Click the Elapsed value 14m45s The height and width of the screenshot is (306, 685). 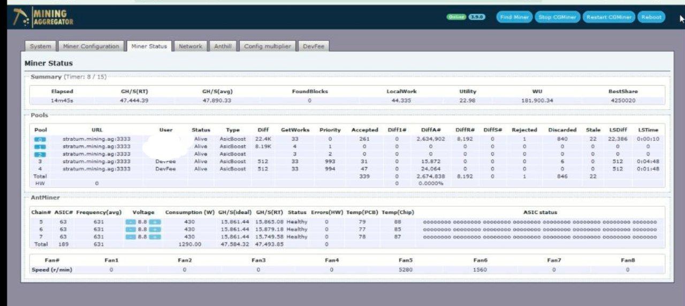point(62,101)
